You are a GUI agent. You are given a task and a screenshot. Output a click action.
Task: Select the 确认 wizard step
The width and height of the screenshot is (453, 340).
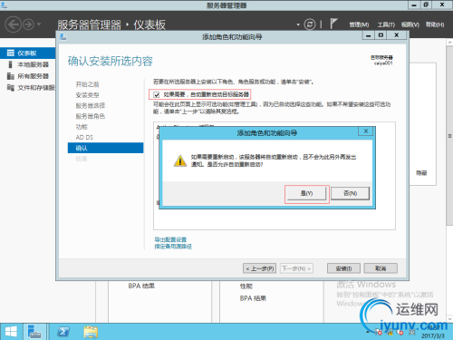106,148
